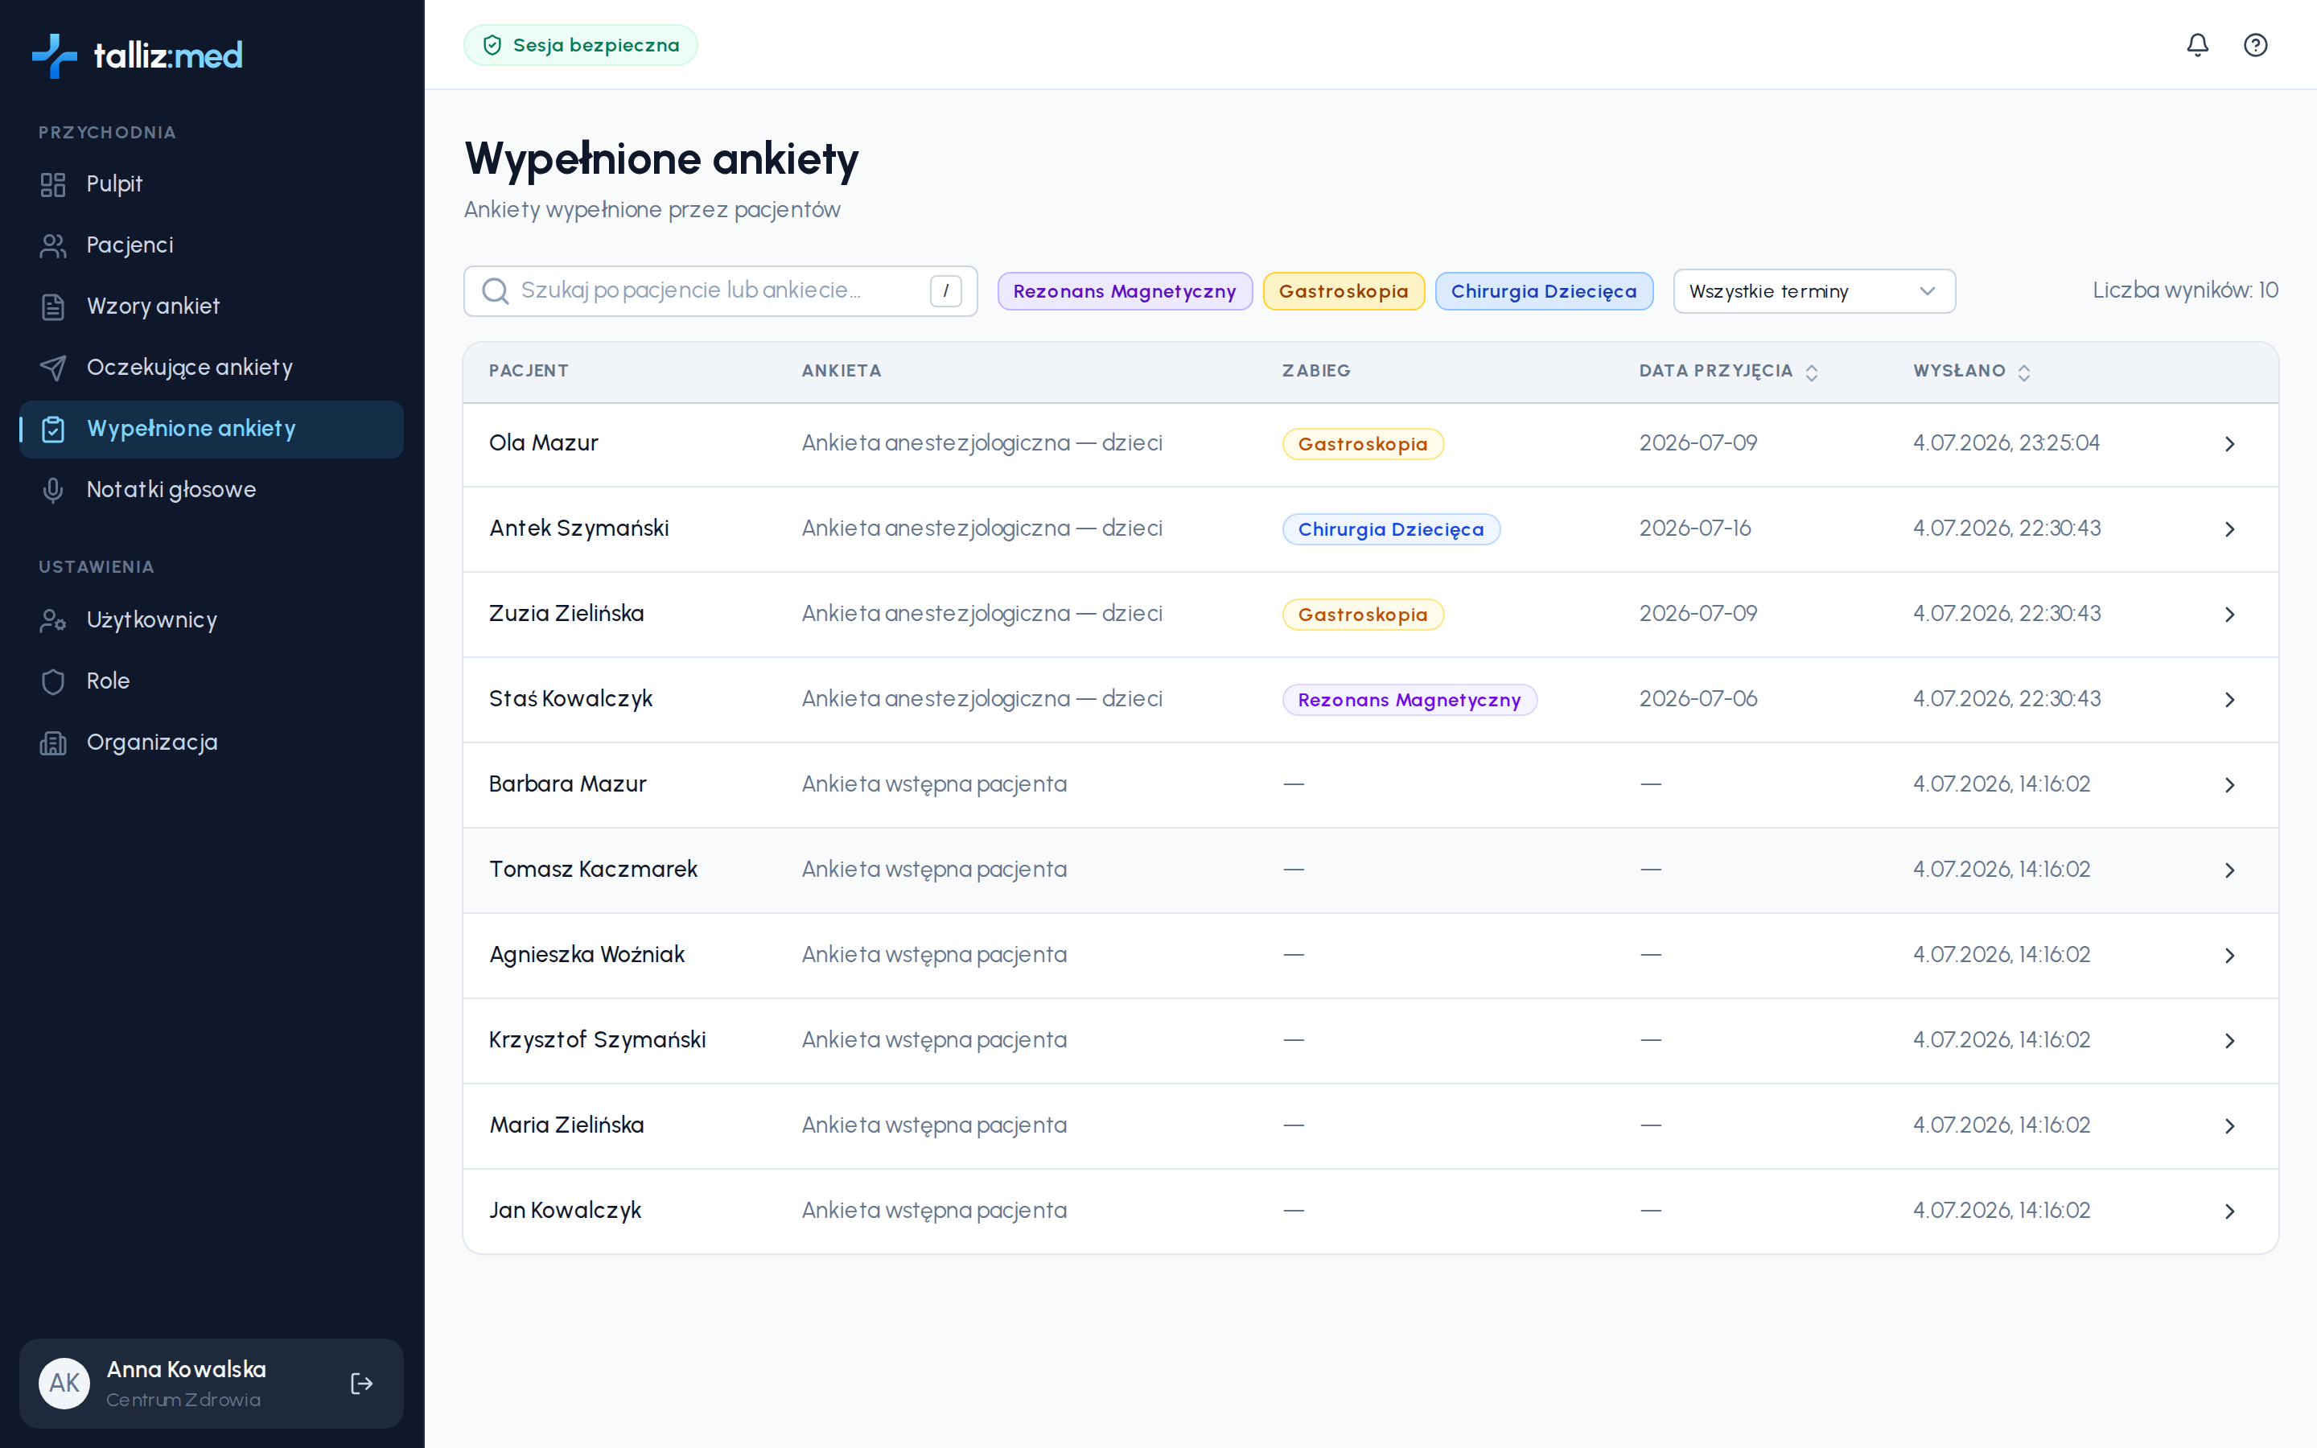This screenshot has width=2317, height=1448.
Task: Click Ankieta anestezjologiczna for Staś Kowalczyk
Action: 982,699
